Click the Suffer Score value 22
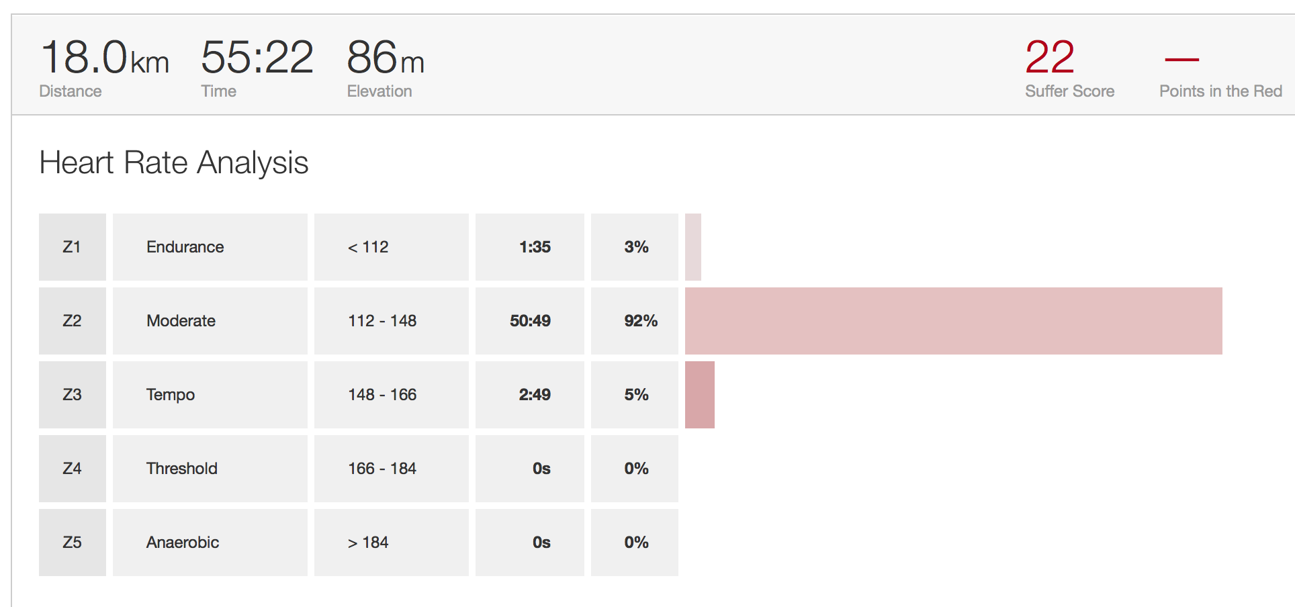Image resolution: width=1295 pixels, height=607 pixels. tap(1049, 57)
